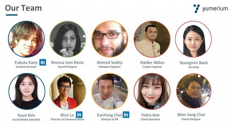232x124 pixels.
Task: Click the Our Team heading
Action: click(23, 8)
